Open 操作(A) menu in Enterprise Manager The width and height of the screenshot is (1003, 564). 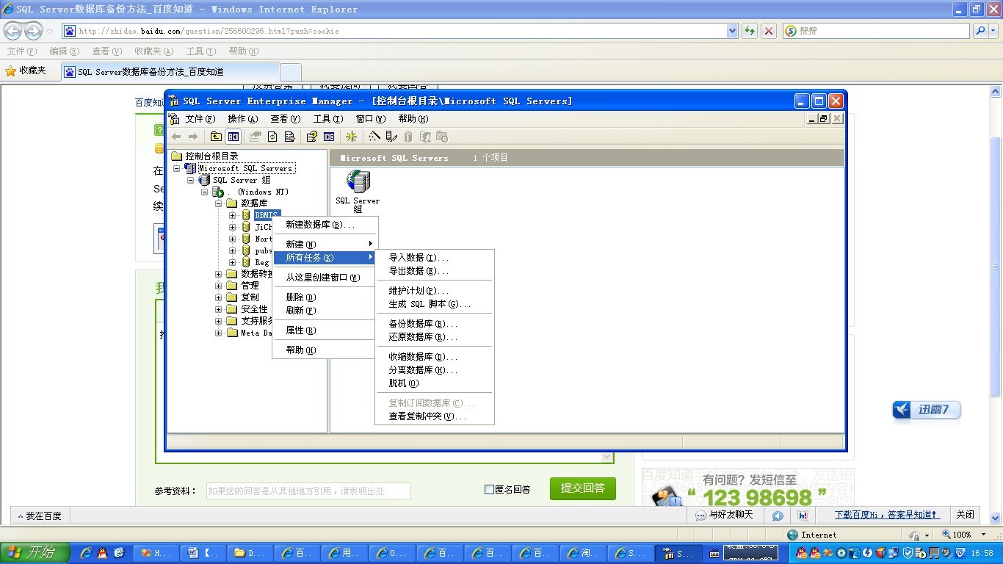click(242, 119)
